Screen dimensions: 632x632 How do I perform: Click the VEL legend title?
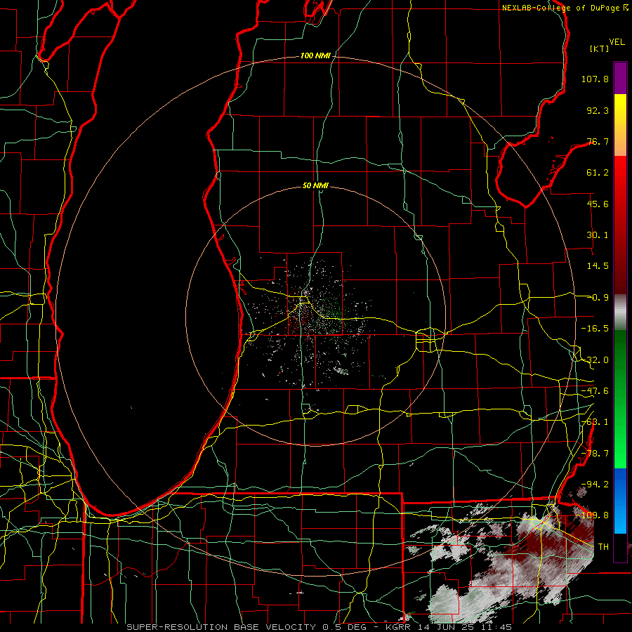coord(617,42)
